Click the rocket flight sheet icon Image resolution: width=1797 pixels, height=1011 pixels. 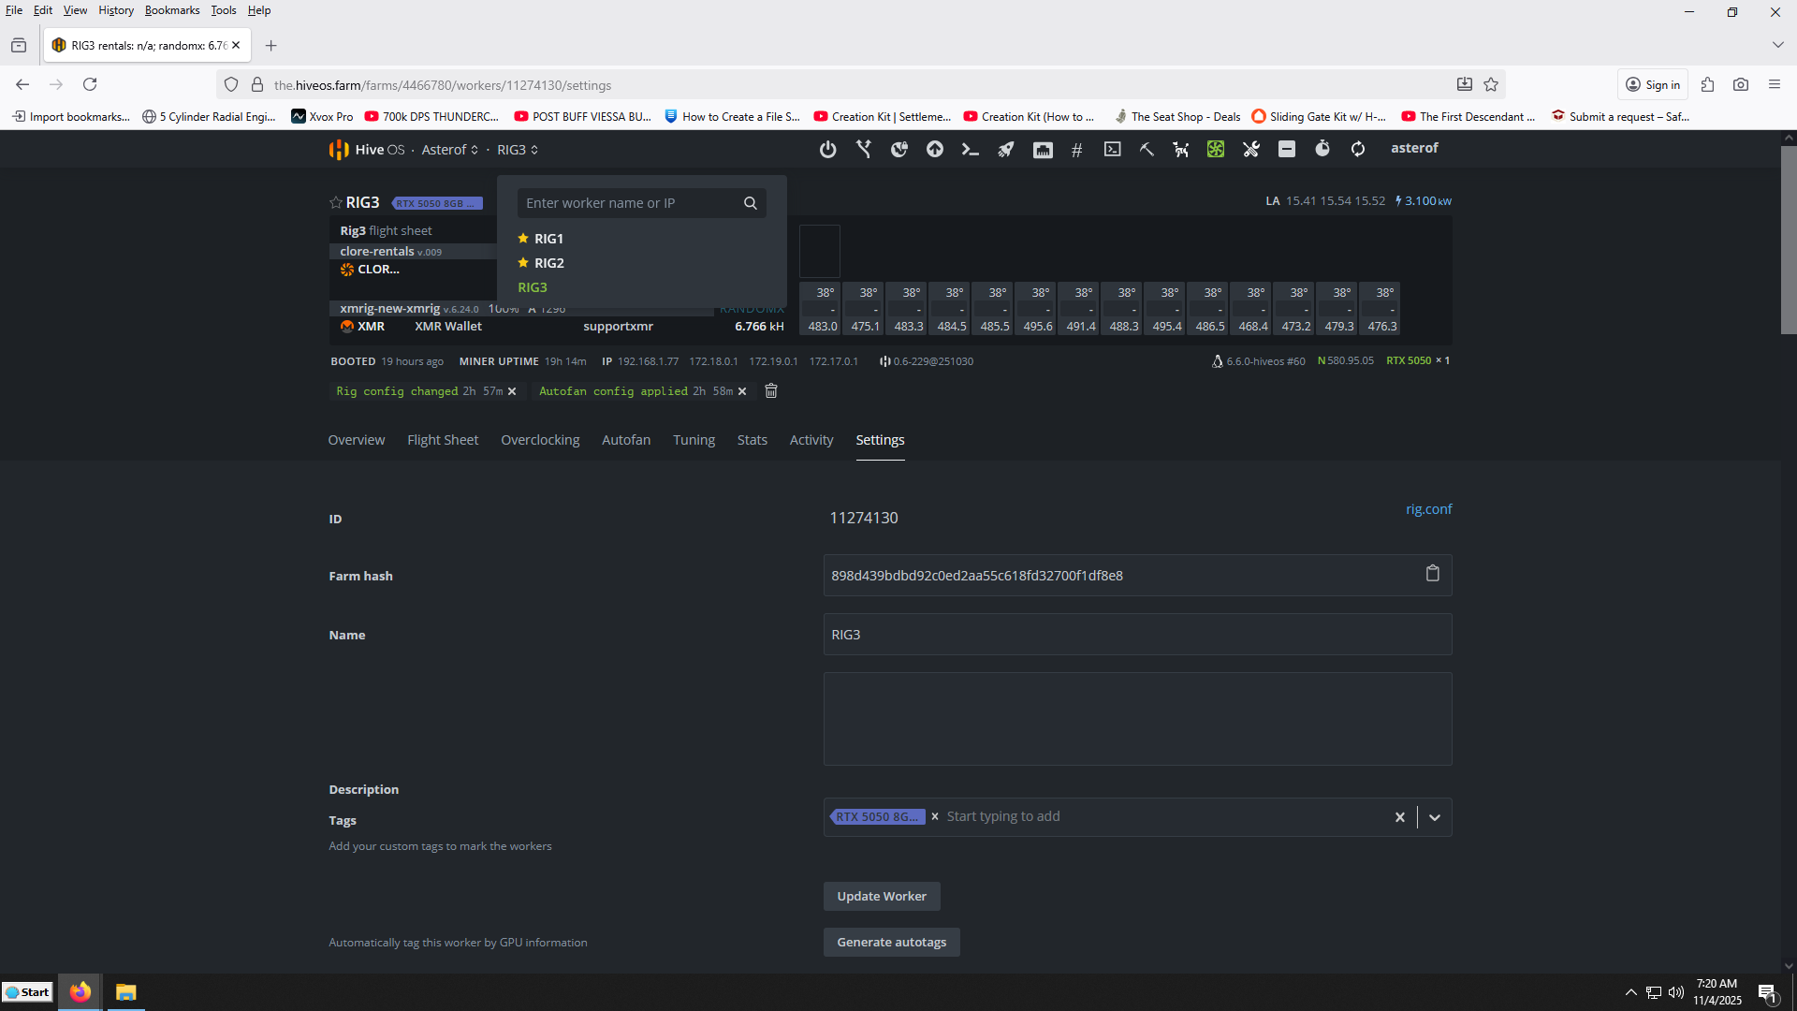(1005, 150)
